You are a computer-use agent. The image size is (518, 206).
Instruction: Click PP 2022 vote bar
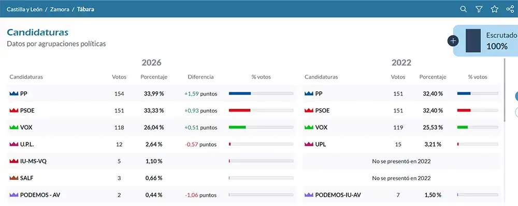click(x=478, y=94)
